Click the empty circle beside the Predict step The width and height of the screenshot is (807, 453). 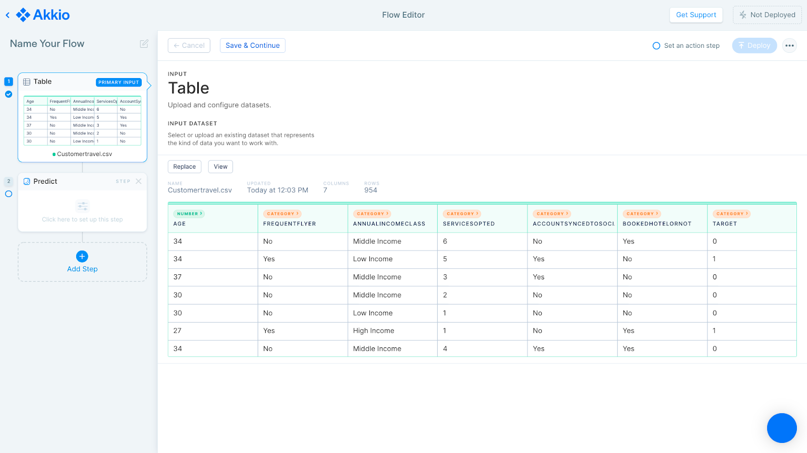(8, 194)
